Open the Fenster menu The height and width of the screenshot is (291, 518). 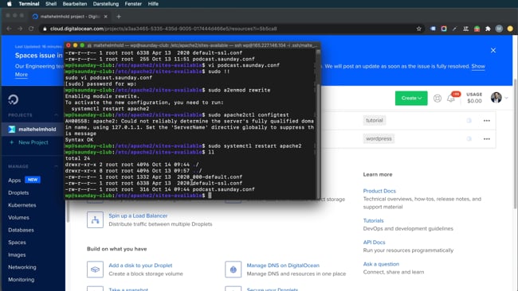point(133,4)
